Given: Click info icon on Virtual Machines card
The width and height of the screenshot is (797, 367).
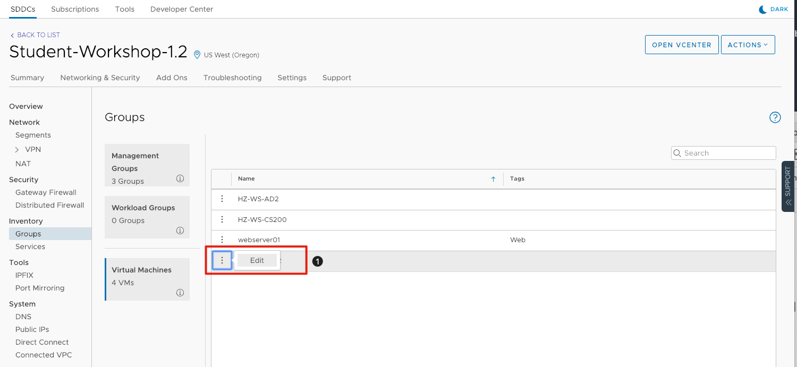Looking at the screenshot, I should tap(180, 293).
